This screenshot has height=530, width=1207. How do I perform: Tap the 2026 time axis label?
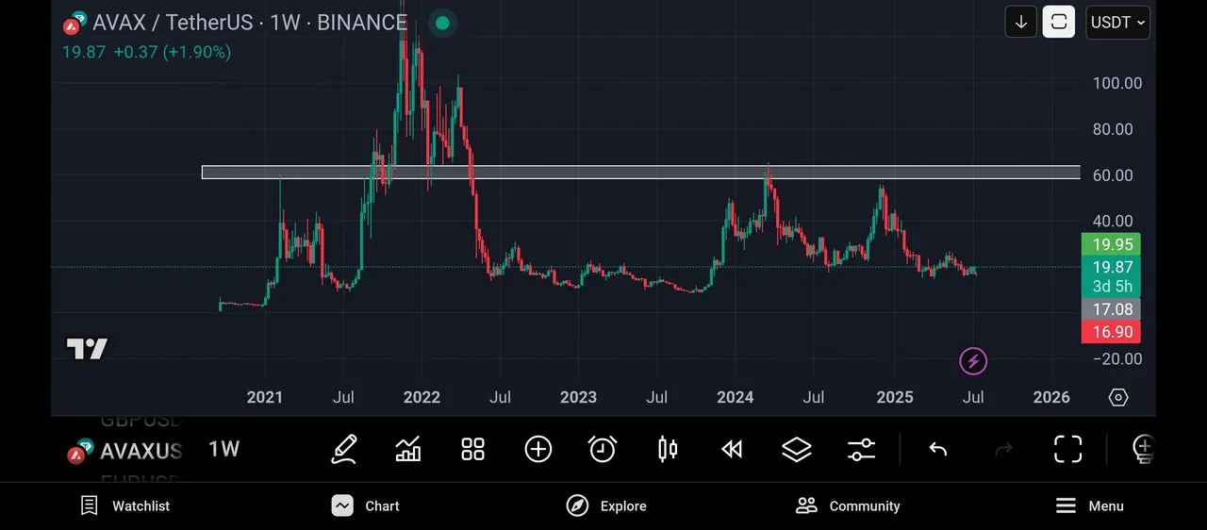tap(1051, 397)
